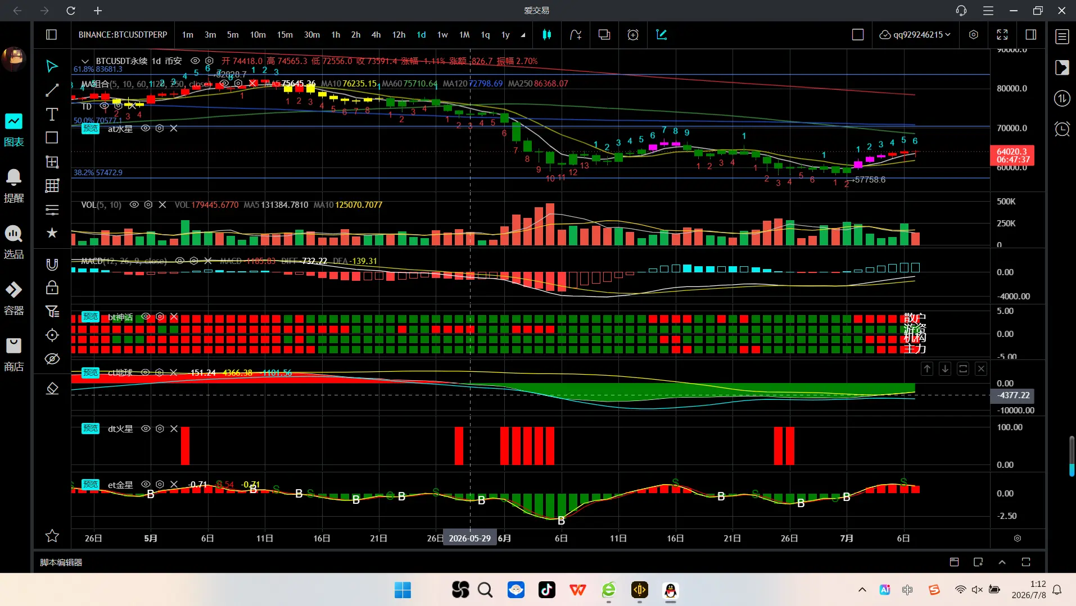Screen dimensions: 1076x606
Task: Expand the account qq929246215 dropdown
Action: [x=915, y=35]
